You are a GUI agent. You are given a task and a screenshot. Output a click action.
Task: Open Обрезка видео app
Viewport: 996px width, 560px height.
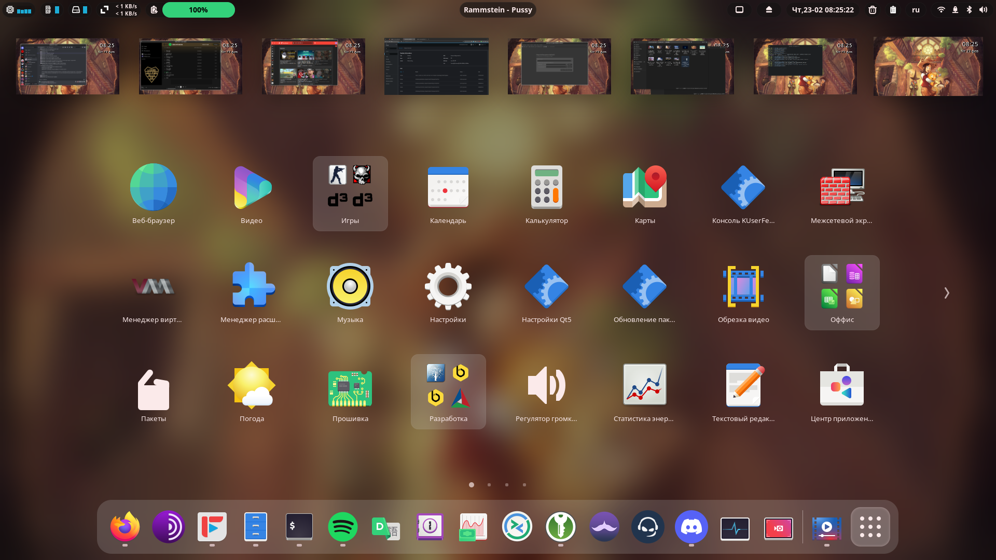pyautogui.click(x=743, y=292)
